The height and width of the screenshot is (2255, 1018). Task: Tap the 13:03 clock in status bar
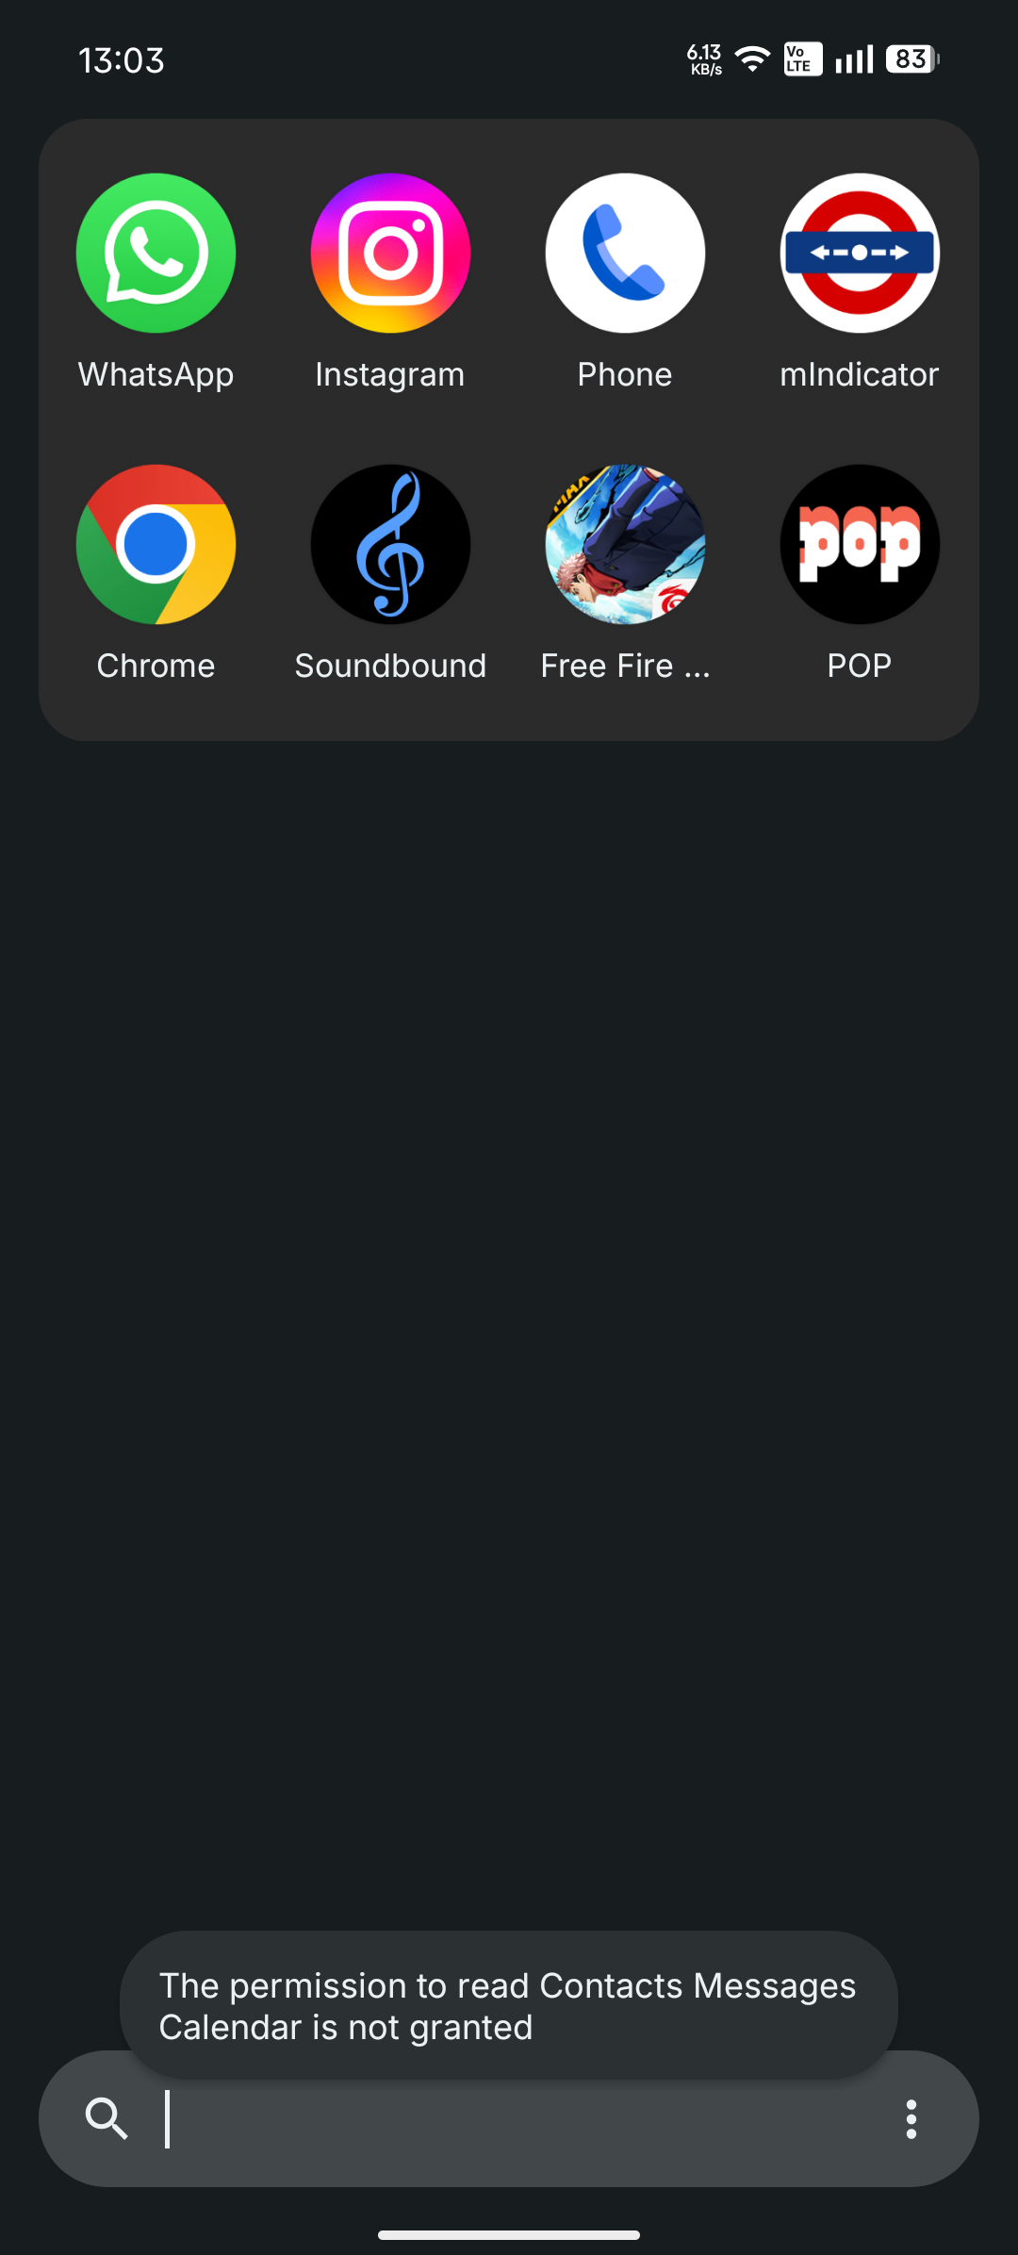122,60
